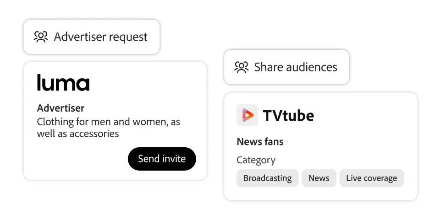Screen dimensions: 441x220
Task: Click the bold Advertiser heading under luma
Action: click(x=61, y=108)
